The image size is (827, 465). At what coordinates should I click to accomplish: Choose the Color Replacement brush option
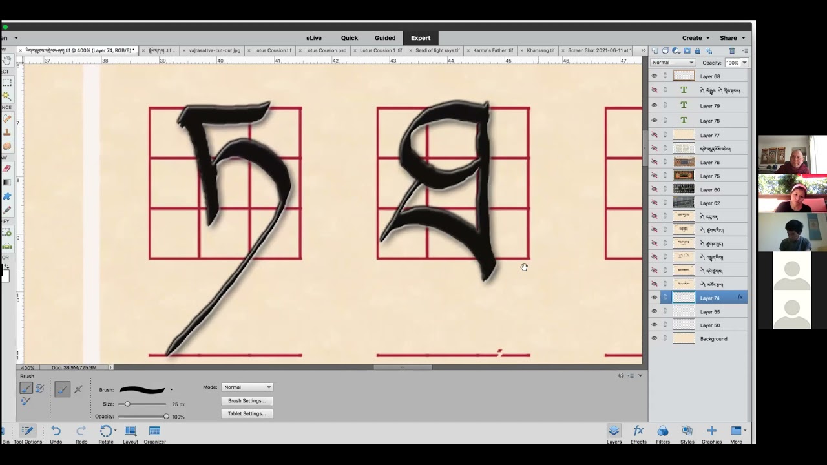point(26,401)
